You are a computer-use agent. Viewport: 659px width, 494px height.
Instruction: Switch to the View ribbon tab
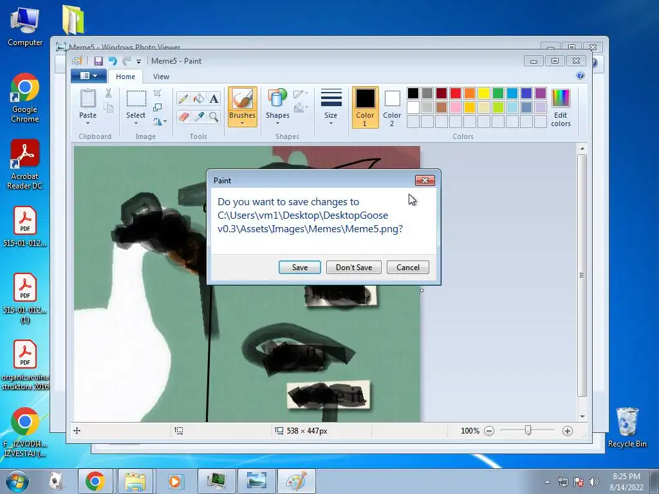pyautogui.click(x=161, y=77)
